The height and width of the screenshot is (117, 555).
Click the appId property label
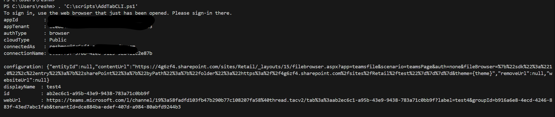(11, 20)
